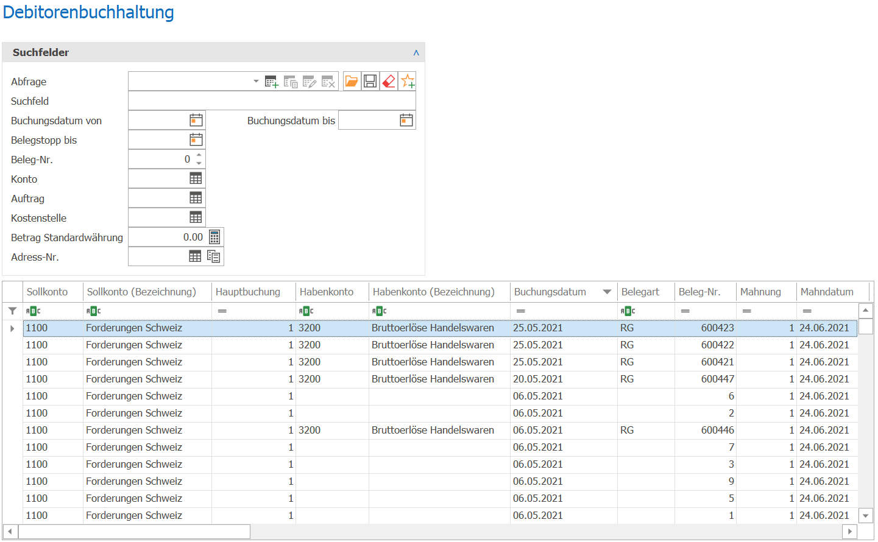This screenshot has width=878, height=542.
Task: Open Kostenstelle lookup table icon
Action: [196, 217]
